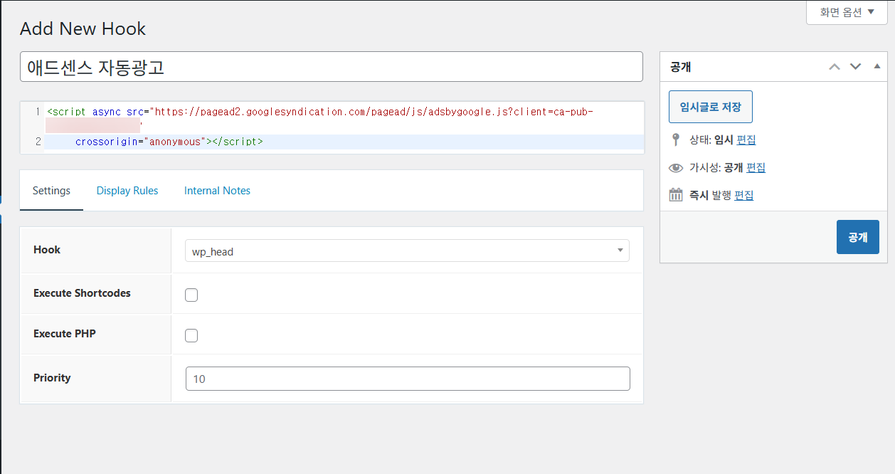Edit the post status via 상태 편집 link

pyautogui.click(x=746, y=140)
